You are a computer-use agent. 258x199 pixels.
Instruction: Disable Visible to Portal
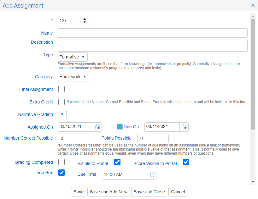(x=117, y=162)
